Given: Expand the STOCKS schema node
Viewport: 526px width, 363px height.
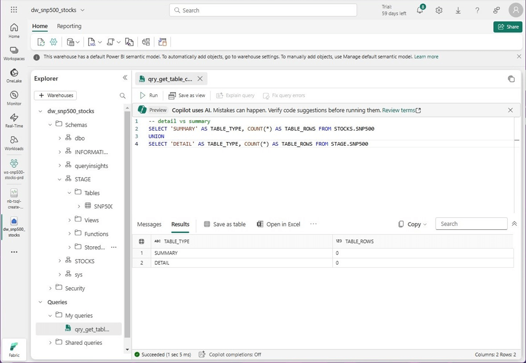Looking at the screenshot, I should pyautogui.click(x=59, y=261).
